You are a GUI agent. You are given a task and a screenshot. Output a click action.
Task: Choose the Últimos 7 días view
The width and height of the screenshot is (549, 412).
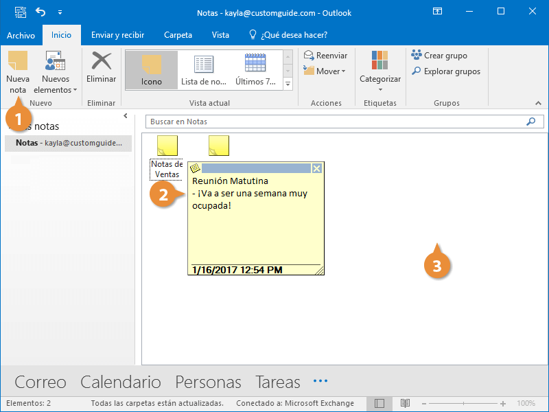[255, 69]
